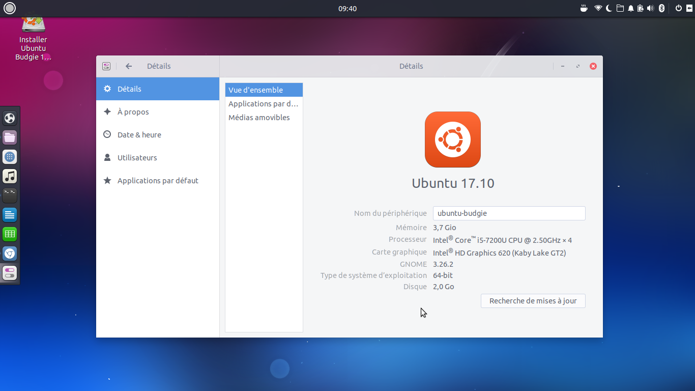Image resolution: width=695 pixels, height=391 pixels.
Task: Go back using the headerbar arrow
Action: tap(129, 66)
